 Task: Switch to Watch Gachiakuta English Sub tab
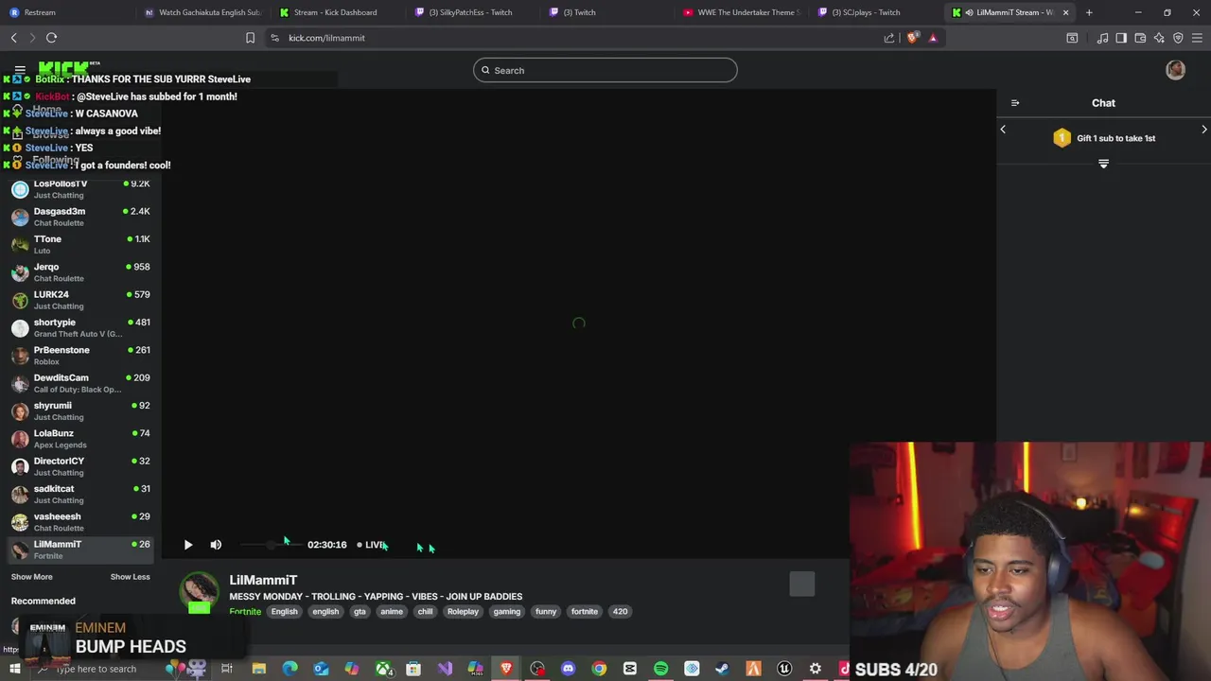[202, 12]
